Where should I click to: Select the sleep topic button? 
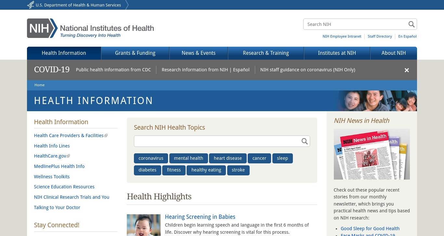282,158
